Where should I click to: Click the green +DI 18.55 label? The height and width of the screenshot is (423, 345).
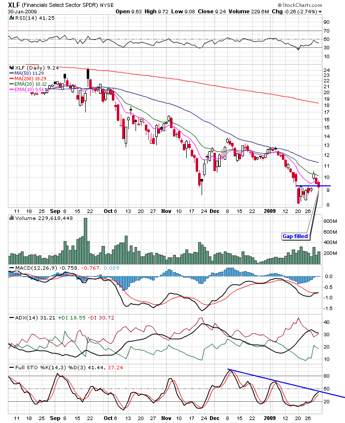[x=71, y=318]
